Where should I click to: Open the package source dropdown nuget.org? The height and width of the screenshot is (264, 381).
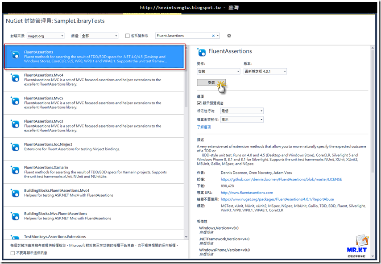coord(46,36)
